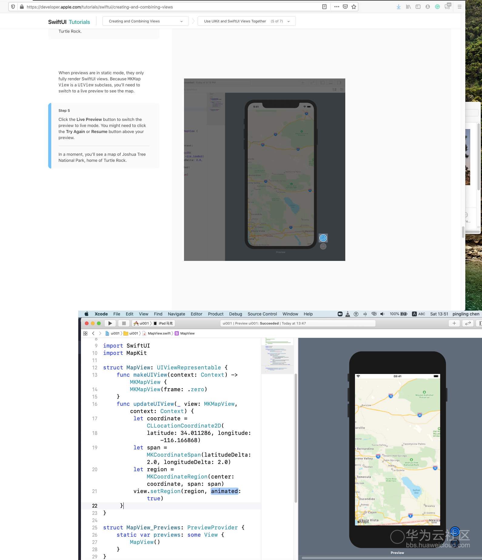The image size is (482, 560).
Task: Click the translation extension icon in Firefox
Action: click(x=448, y=6)
